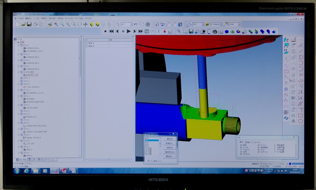Switch to the Toolpath tab in the mask dialog
Viewport: 316px width, 190px height.
point(256,142)
